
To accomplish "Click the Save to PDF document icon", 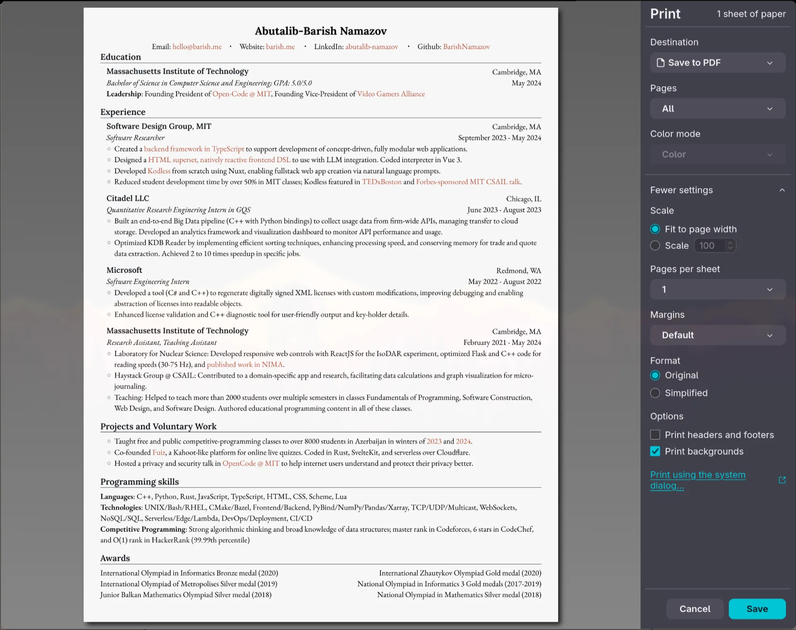I will 660,63.
